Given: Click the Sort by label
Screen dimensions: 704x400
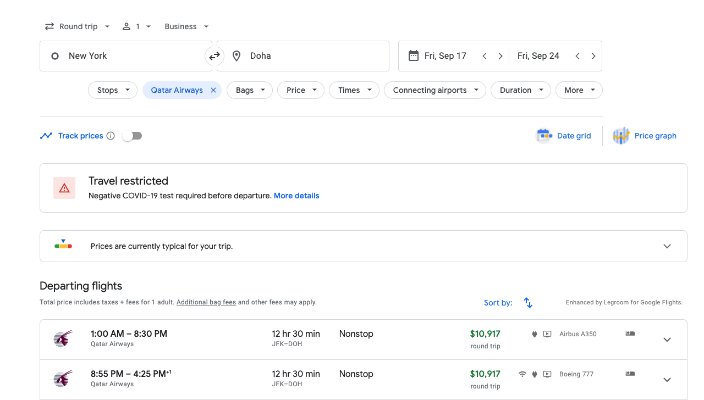Looking at the screenshot, I should coord(498,303).
